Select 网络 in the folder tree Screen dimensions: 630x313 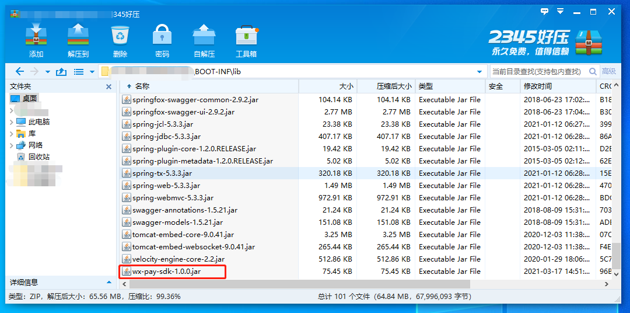click(x=36, y=145)
